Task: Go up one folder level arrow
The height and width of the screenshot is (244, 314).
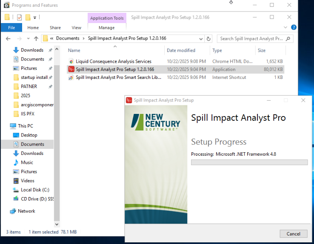Action: pyautogui.click(x=36, y=38)
